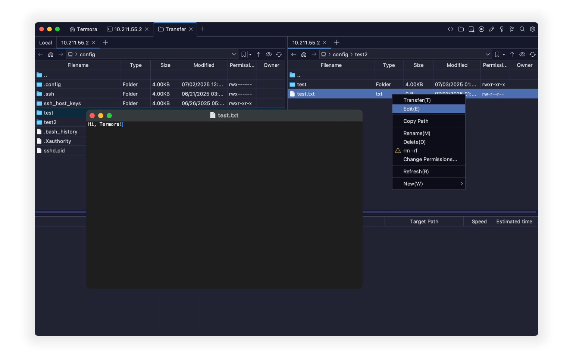Open the search icon in top toolbar
Screen dimensions: 573x358
click(x=522, y=29)
